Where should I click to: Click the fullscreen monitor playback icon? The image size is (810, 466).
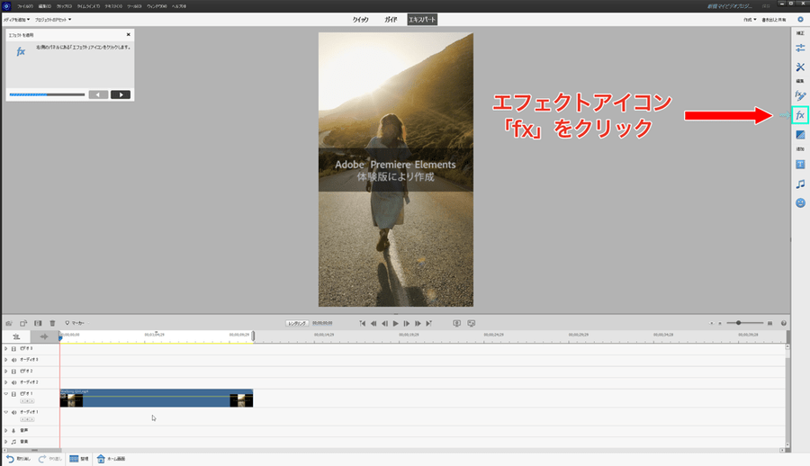click(x=456, y=323)
